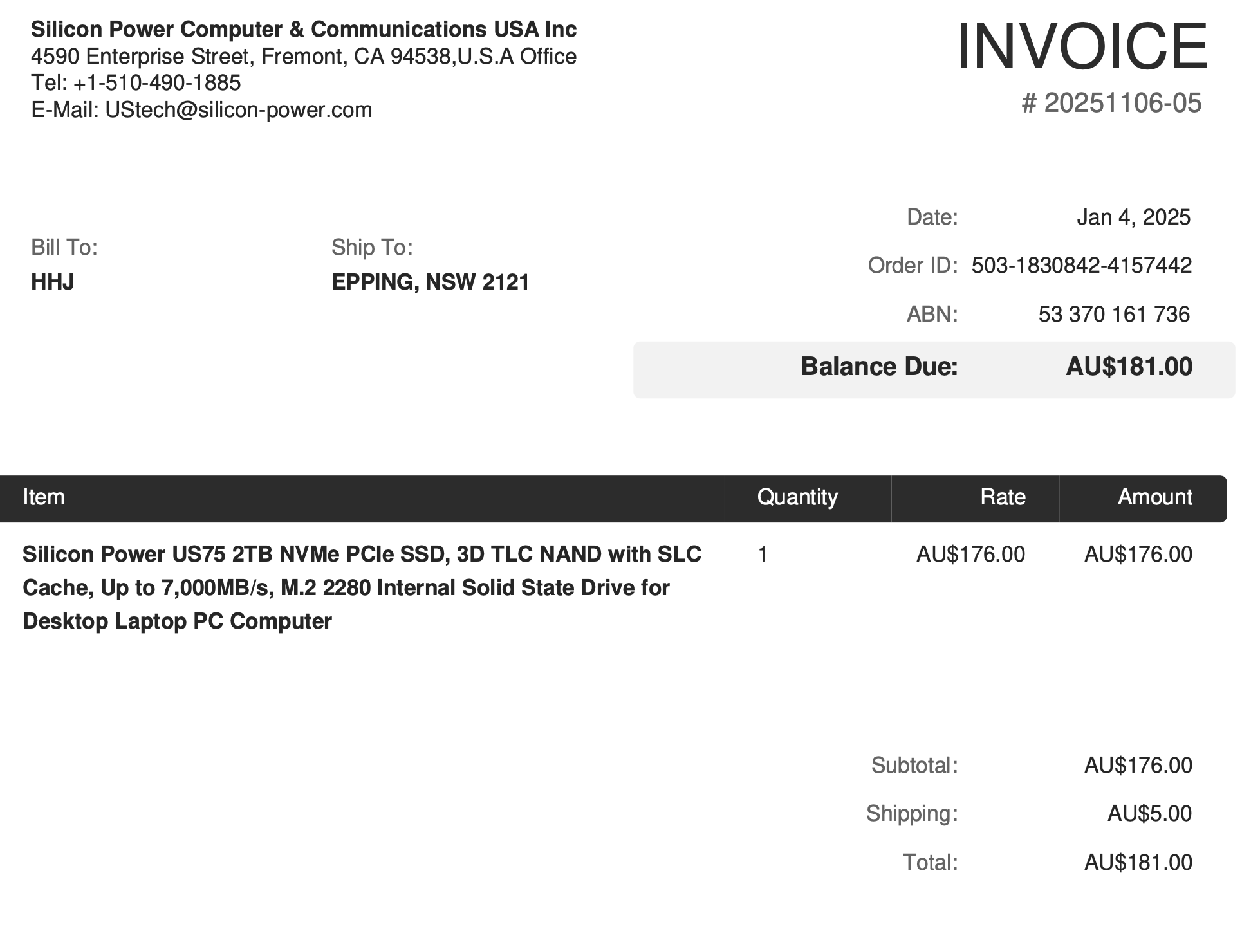
Task: Click the Bill To name HHJ
Action: click(53, 282)
